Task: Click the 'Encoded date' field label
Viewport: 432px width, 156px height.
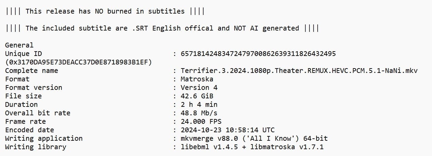Action: (30, 130)
